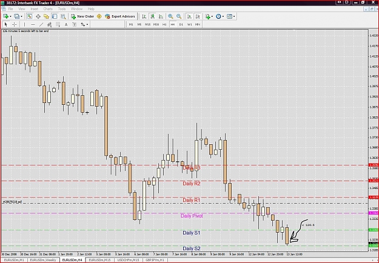Switch chart to Candlesticks style

click(x=153, y=16)
